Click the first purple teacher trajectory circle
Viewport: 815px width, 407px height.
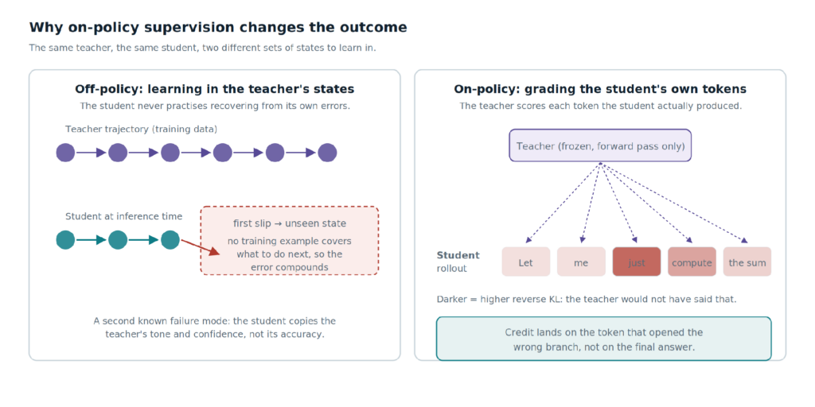tap(65, 153)
